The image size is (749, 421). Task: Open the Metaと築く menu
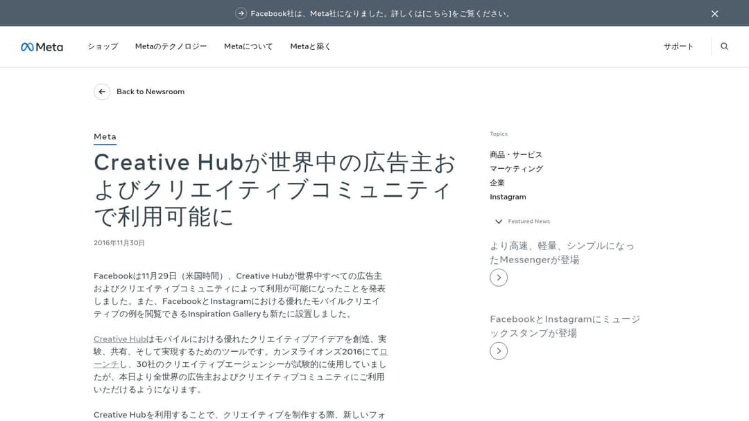[311, 46]
